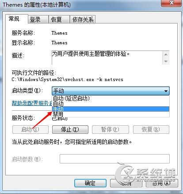The height and width of the screenshot is (194, 183).
Task: Click the 恢复(R) service button
Action: [151, 129]
